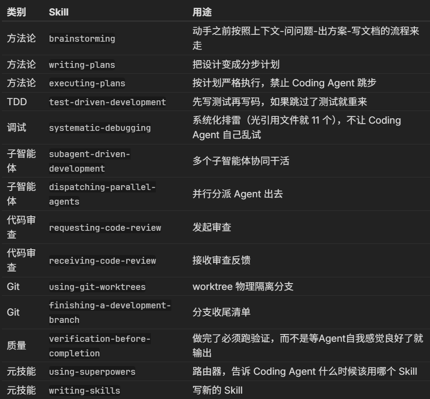Select dispatching-parallel-agents in the Skill column
The width and height of the screenshot is (430, 399).
coord(101,194)
